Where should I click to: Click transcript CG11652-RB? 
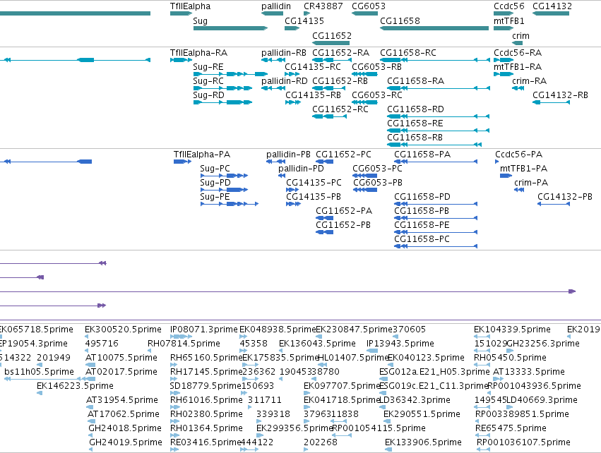pos(340,81)
